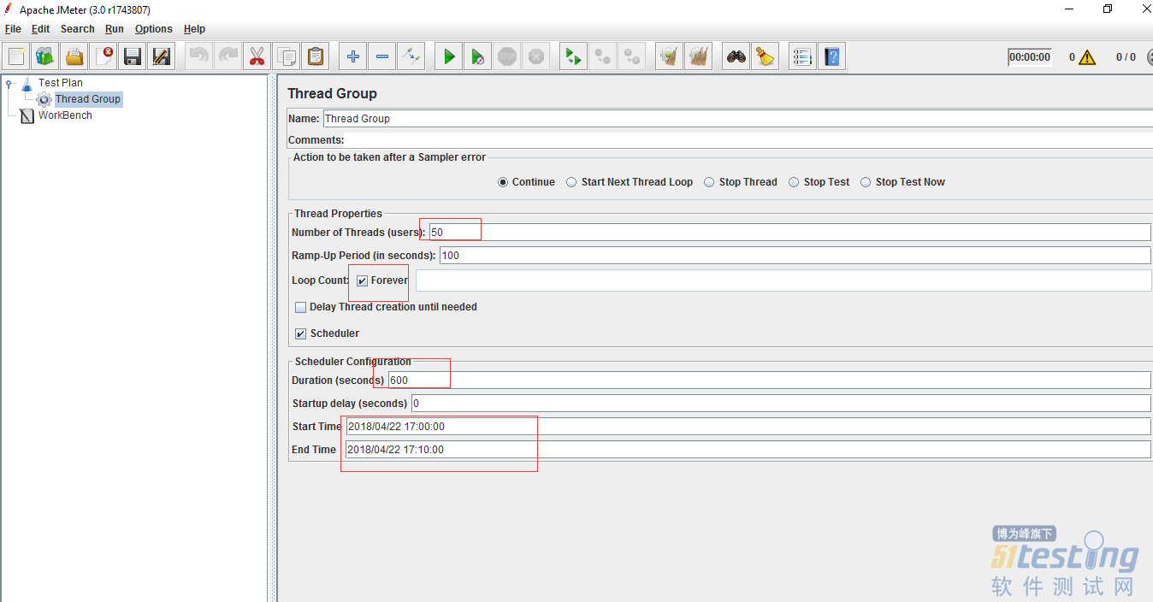
Task: Select Test Plan in the tree
Action: click(x=60, y=83)
